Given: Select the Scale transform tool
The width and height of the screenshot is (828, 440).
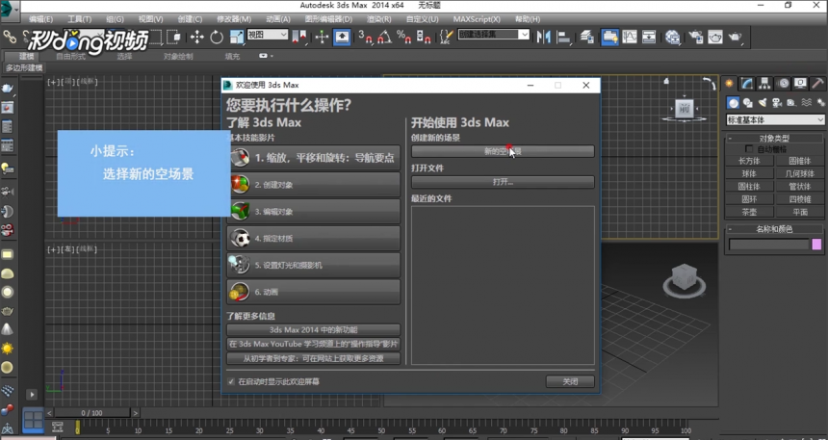Looking at the screenshot, I should pyautogui.click(x=237, y=37).
